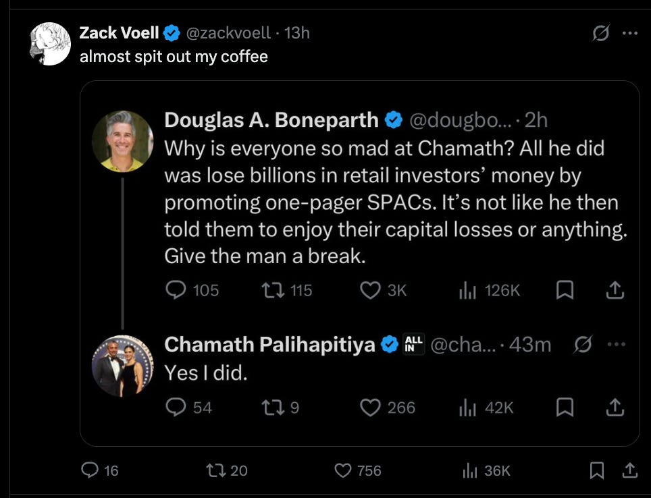Click the @zackvoell handle
The width and height of the screenshot is (651, 498).
[x=227, y=32]
